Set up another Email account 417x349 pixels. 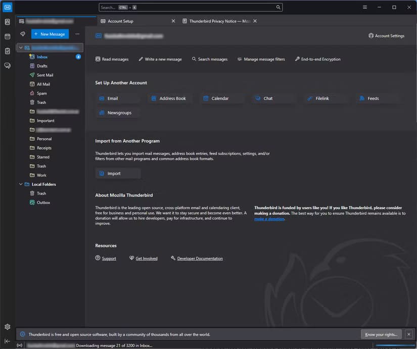[x=118, y=98]
